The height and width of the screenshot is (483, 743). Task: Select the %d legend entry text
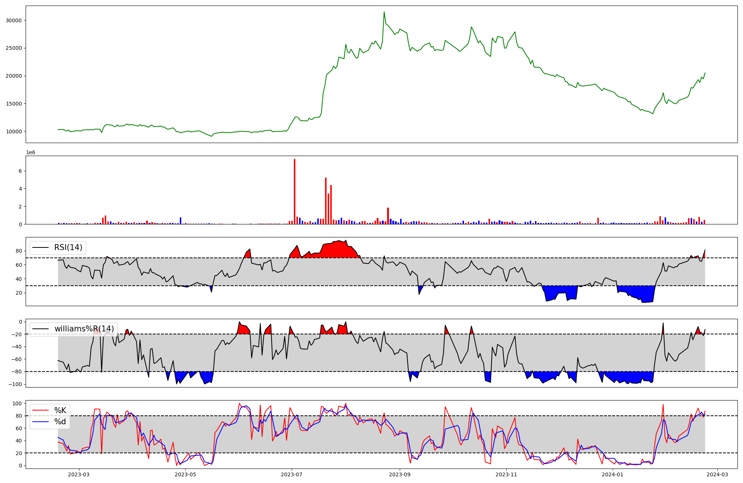tap(60, 421)
